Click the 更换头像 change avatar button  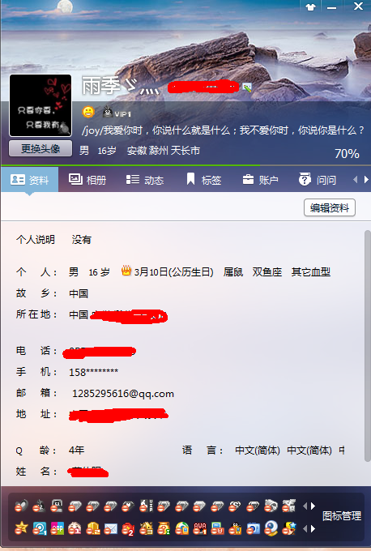pyautogui.click(x=41, y=148)
